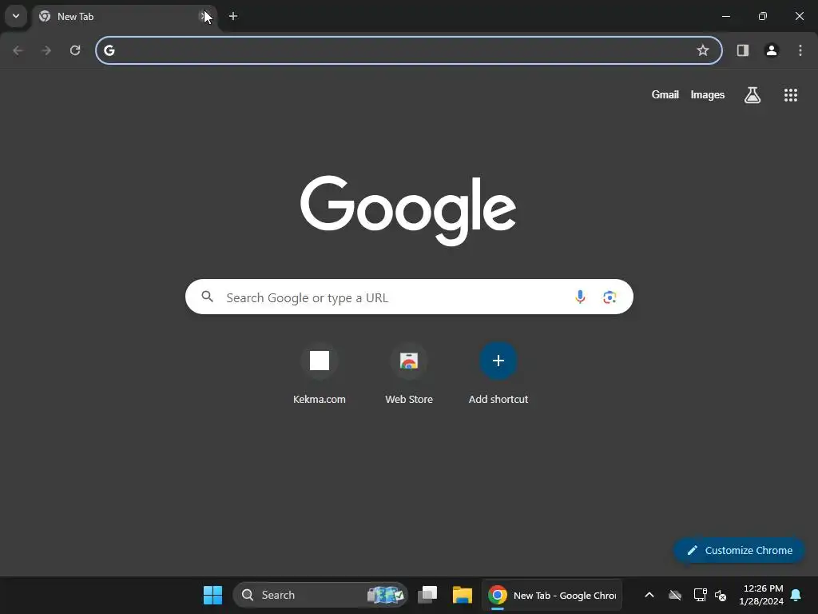Open File Explorer from the taskbar

[463, 595]
